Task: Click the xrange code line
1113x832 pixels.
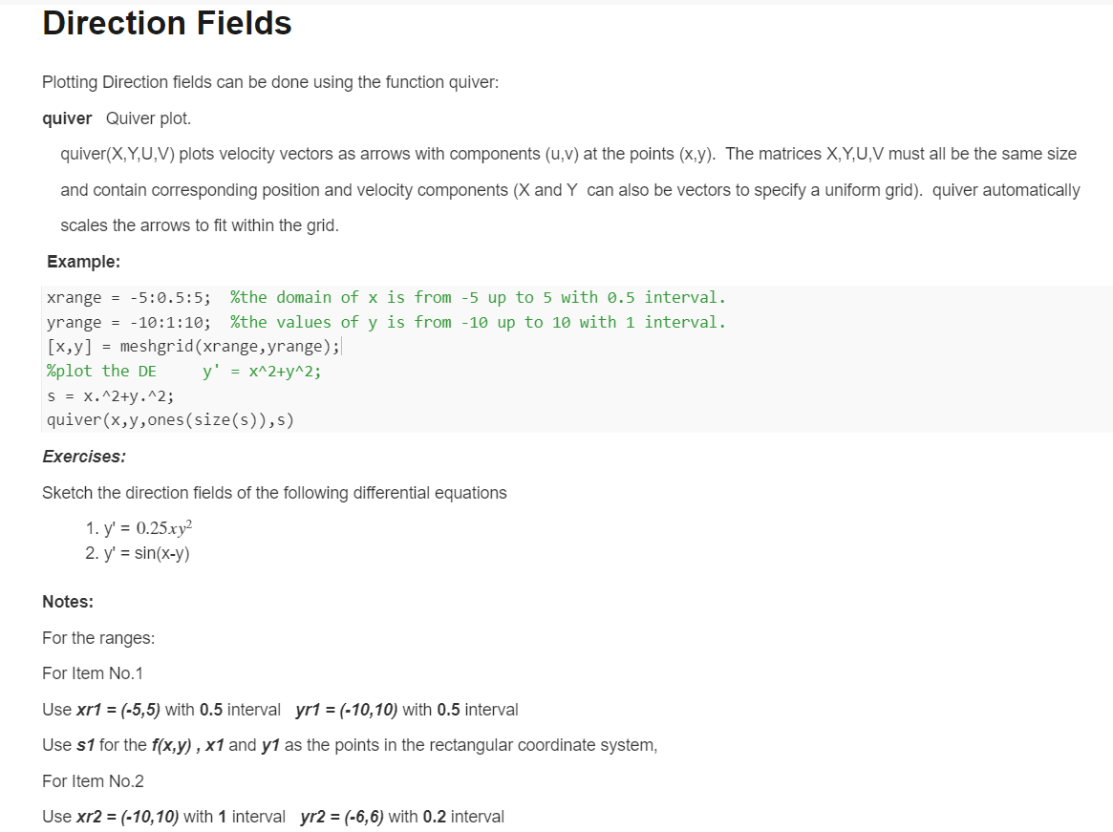Action: pos(386,297)
